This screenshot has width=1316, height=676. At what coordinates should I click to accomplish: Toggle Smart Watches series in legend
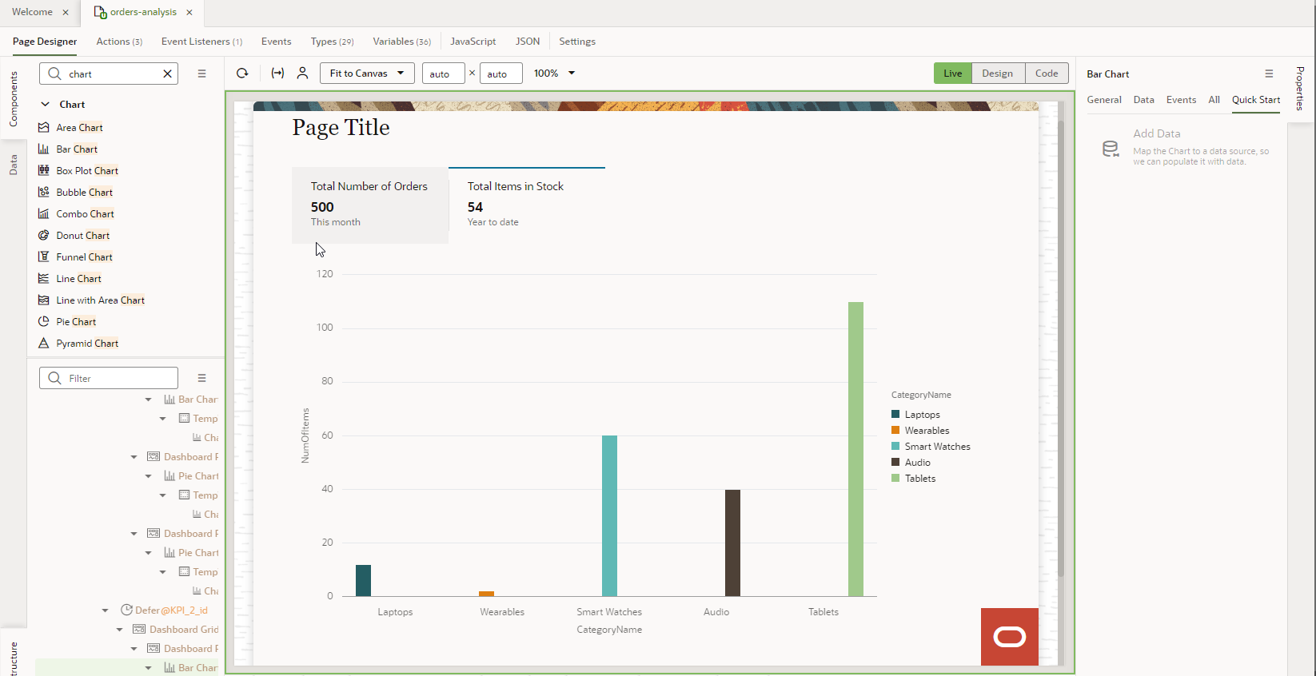click(x=931, y=446)
